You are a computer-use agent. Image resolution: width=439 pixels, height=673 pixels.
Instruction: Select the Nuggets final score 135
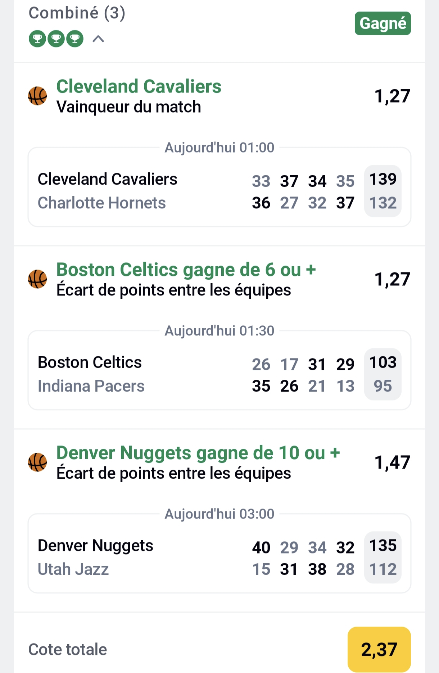point(383,546)
